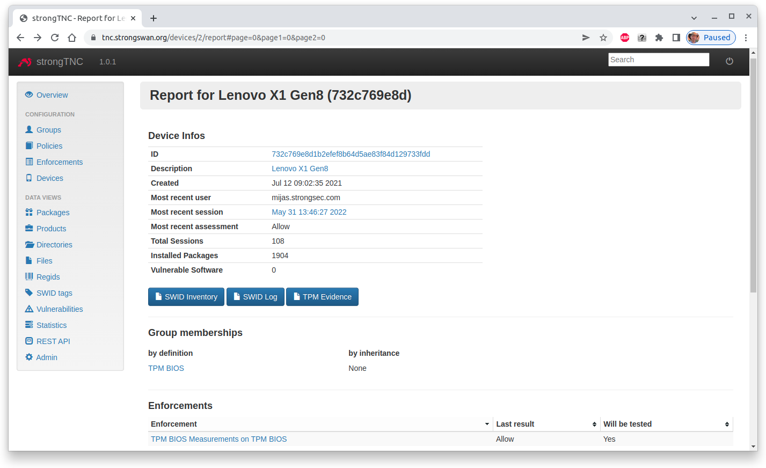766x468 pixels.
Task: Go to browser home page icon
Action: (x=72, y=38)
